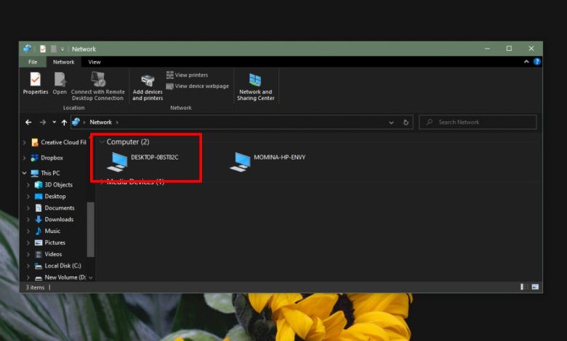The height and width of the screenshot is (341, 567).
Task: Go back with the Back arrow
Action: 28,123
